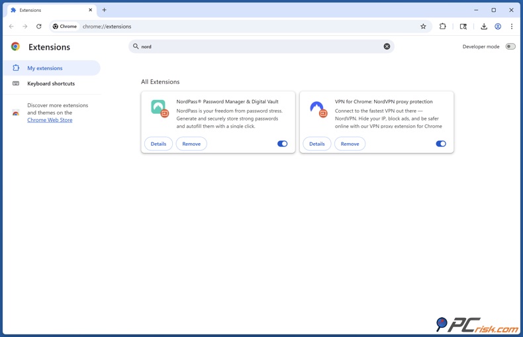Screen dimensions: 523x337
Task: Remove the NordVPN proxy extension
Action: pos(350,144)
